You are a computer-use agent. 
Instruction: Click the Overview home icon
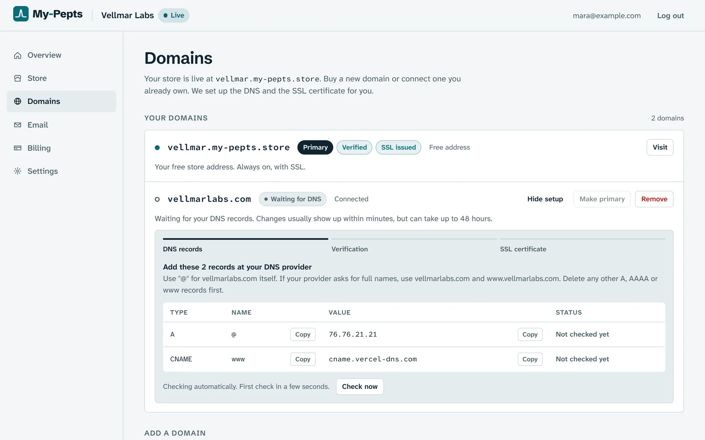click(18, 55)
